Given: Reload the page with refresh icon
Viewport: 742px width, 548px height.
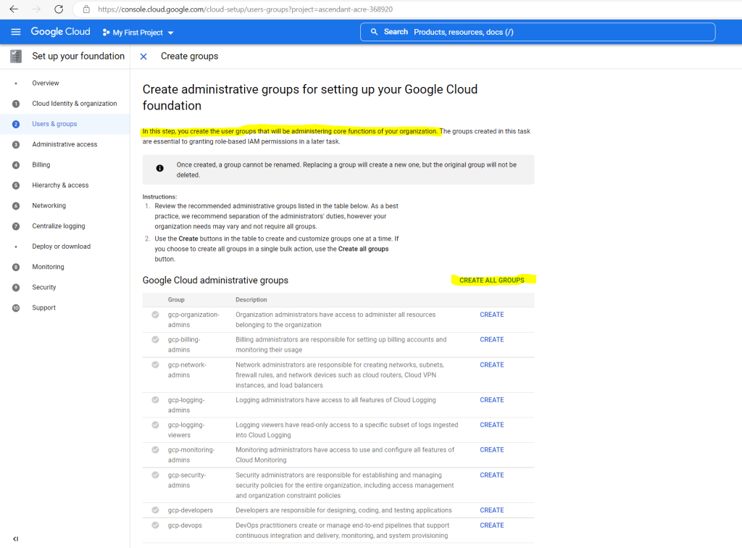Looking at the screenshot, I should [x=59, y=9].
